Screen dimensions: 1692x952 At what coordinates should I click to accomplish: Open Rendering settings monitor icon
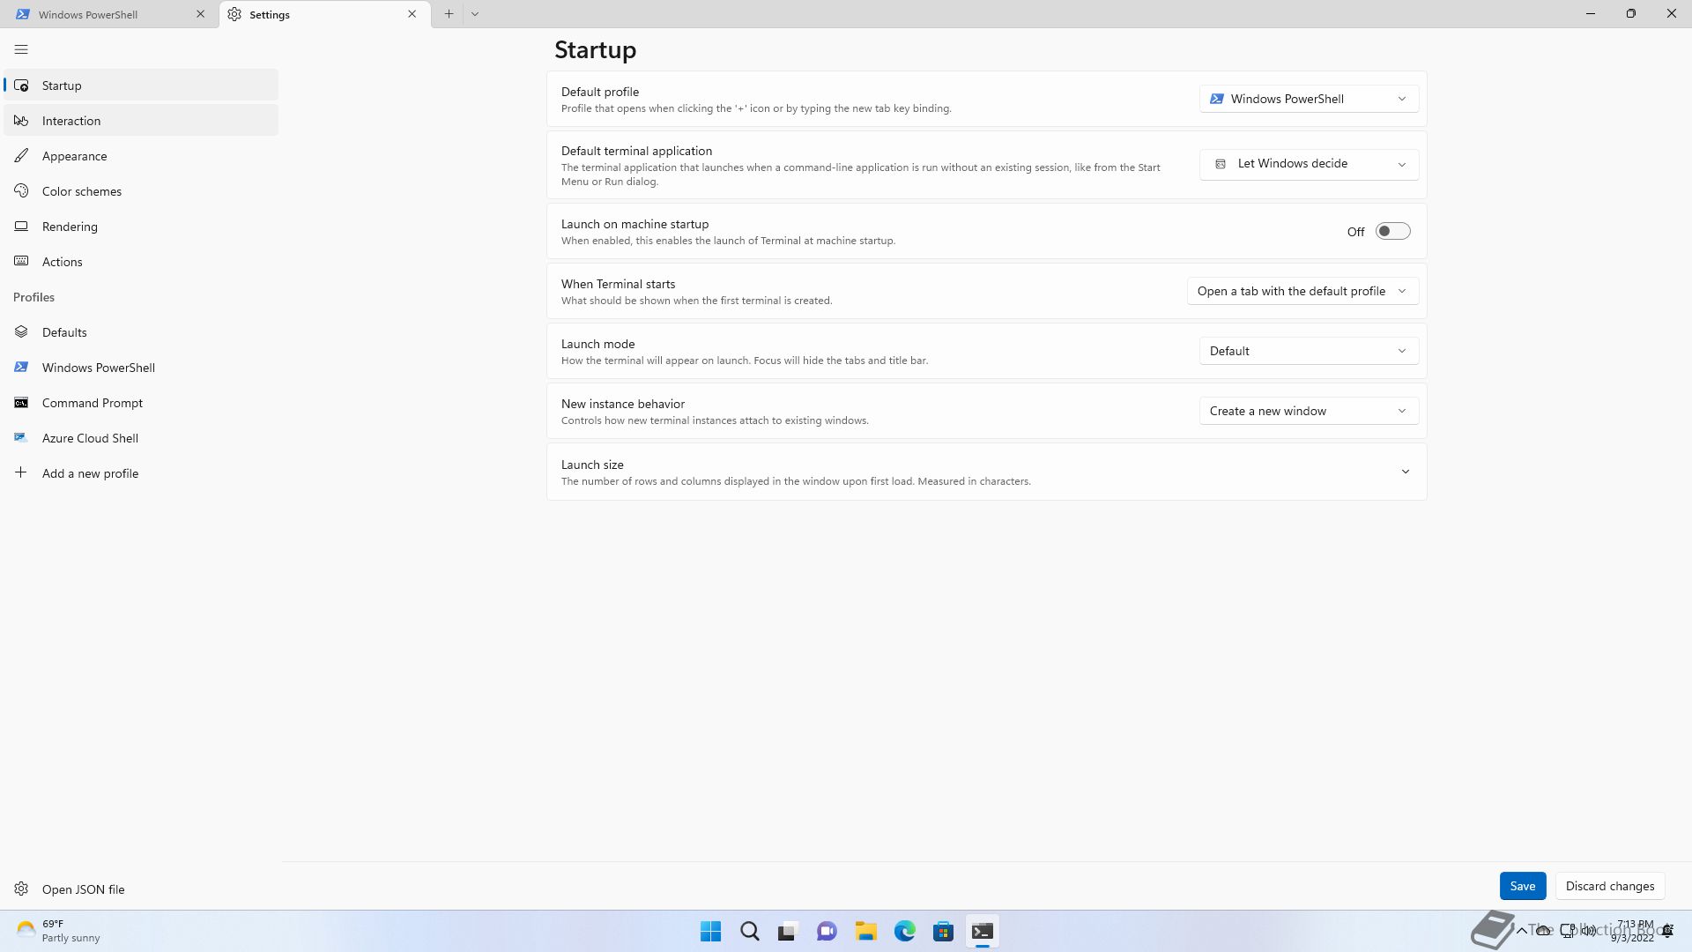pyautogui.click(x=21, y=227)
